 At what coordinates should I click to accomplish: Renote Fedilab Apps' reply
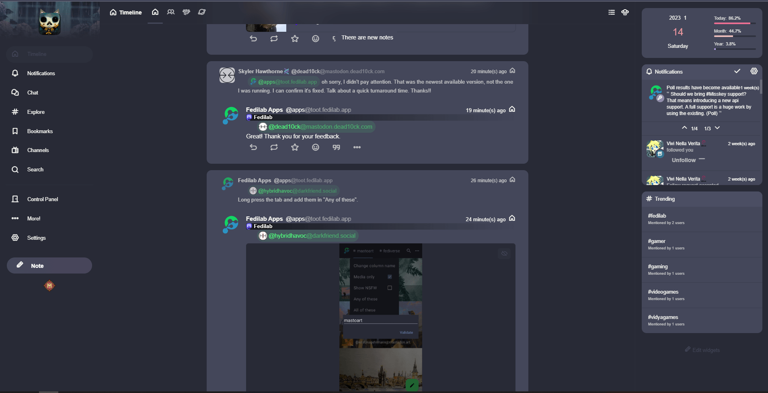(274, 147)
